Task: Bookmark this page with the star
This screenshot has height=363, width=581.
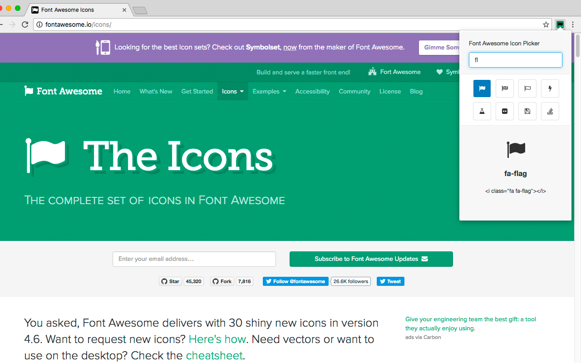Action: point(546,25)
